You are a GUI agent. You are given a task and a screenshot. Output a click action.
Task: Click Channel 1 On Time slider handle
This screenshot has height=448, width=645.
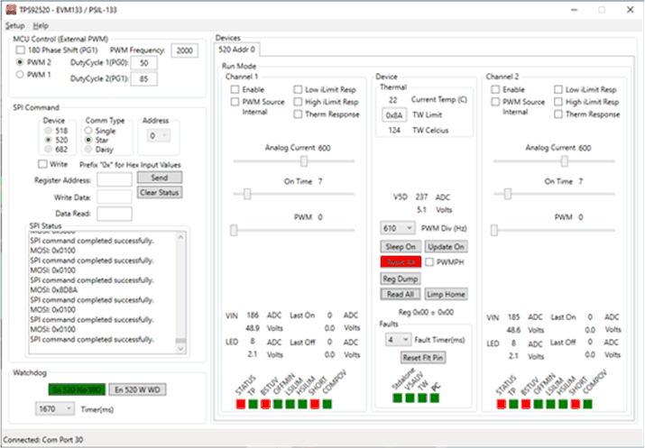247,194
